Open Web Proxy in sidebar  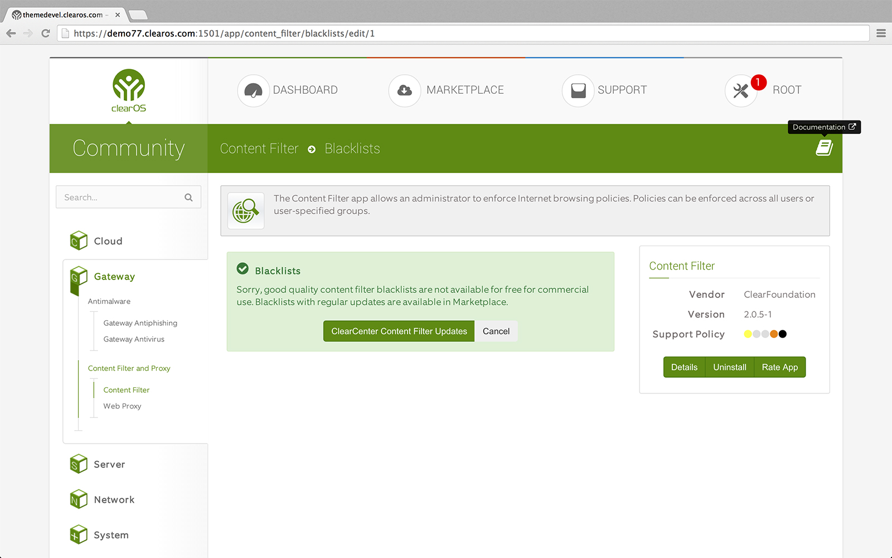[x=122, y=406]
